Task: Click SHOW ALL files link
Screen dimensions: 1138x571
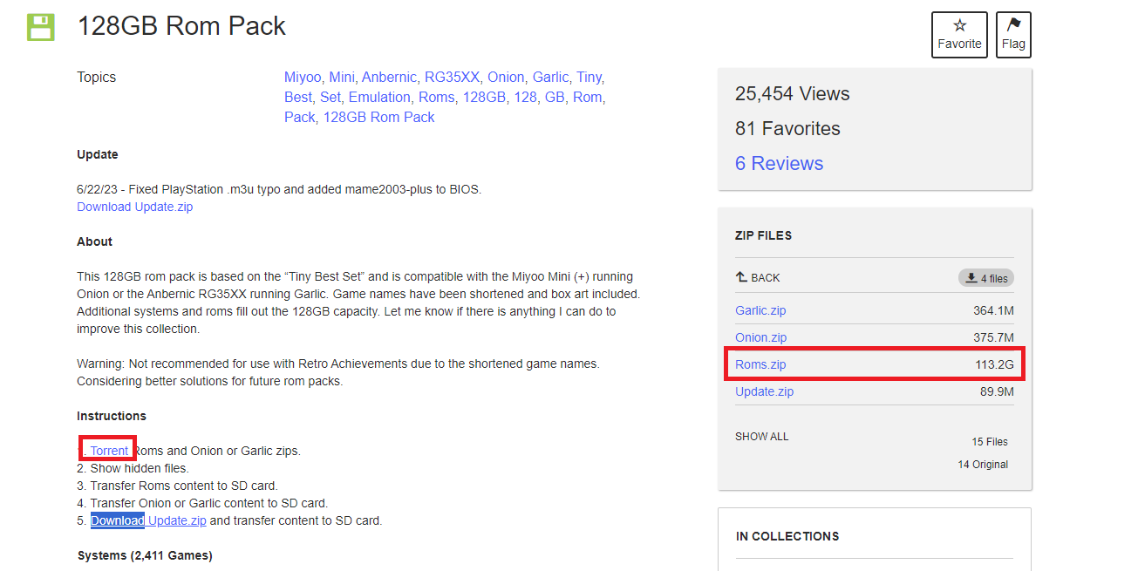Action: coord(761,436)
